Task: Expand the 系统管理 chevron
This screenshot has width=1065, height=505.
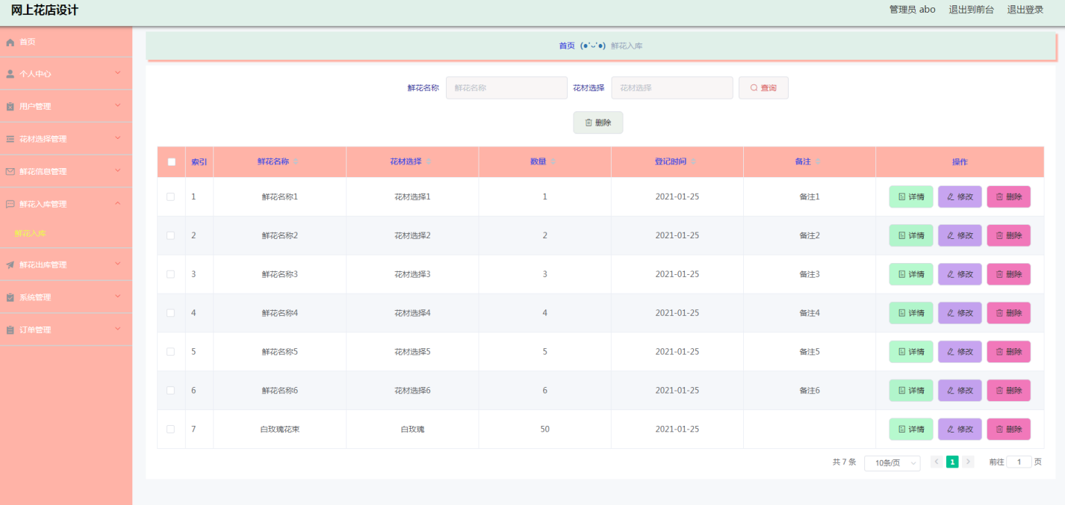Action: tap(118, 297)
